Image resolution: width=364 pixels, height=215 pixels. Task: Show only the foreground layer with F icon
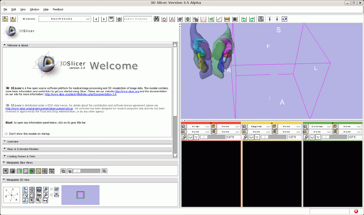tap(104, 171)
